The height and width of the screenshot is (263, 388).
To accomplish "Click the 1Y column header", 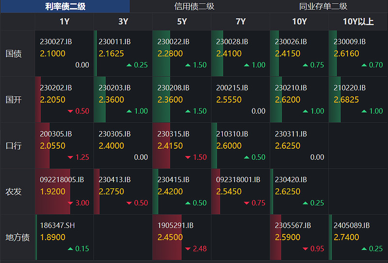I will click(65, 22).
